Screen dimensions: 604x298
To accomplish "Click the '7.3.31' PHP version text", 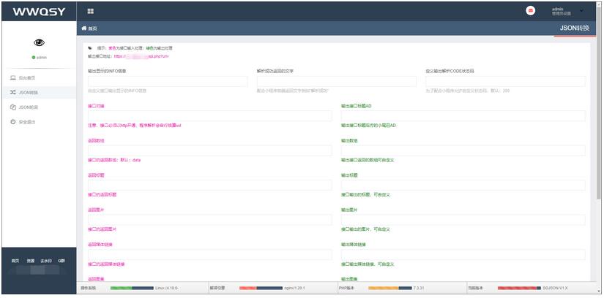I will (419, 288).
